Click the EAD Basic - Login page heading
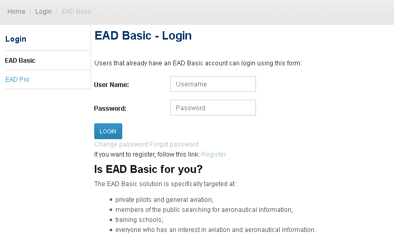Viewport: 394px width, 242px height. pos(143,36)
